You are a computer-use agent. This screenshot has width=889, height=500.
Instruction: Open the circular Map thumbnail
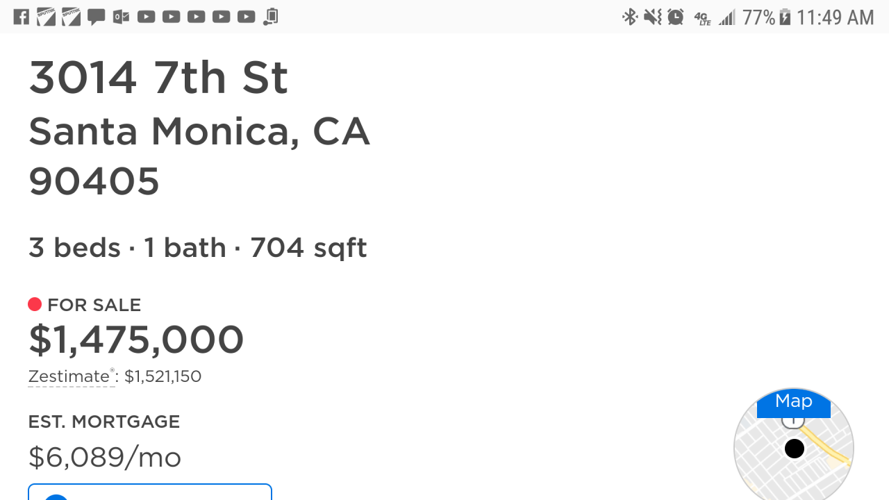(x=793, y=444)
